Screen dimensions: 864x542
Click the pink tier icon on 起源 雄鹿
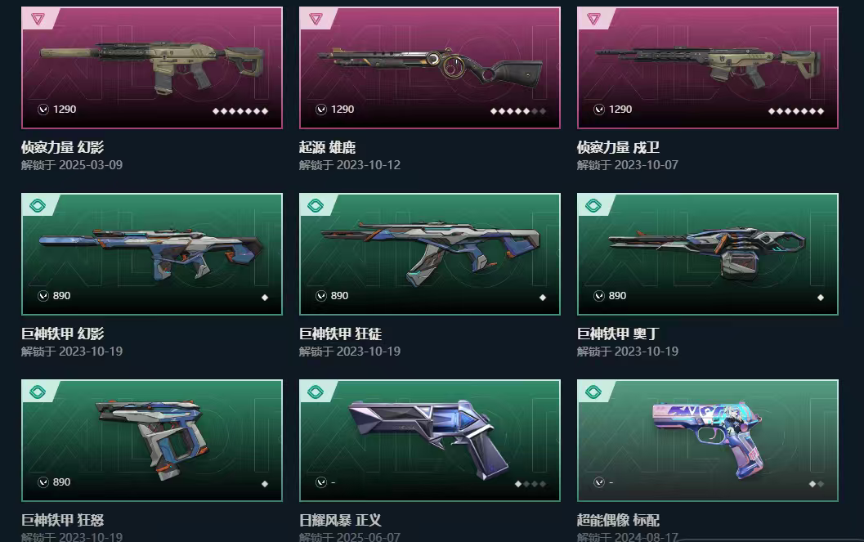pyautogui.click(x=316, y=20)
